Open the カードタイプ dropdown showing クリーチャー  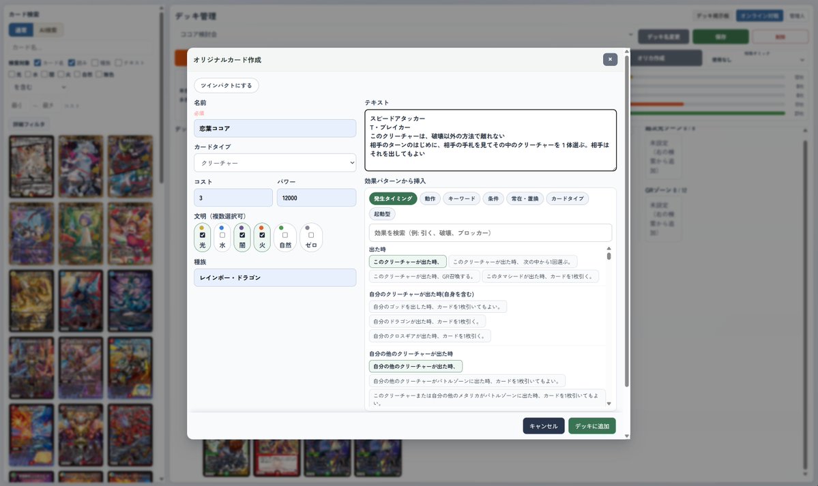pyautogui.click(x=275, y=163)
